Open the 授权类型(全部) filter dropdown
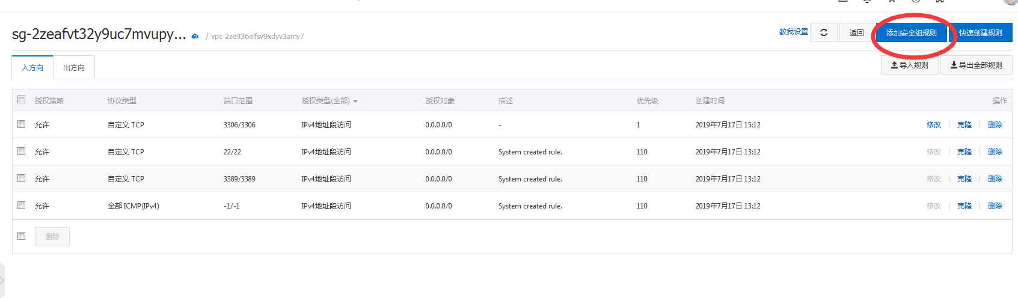 330,101
